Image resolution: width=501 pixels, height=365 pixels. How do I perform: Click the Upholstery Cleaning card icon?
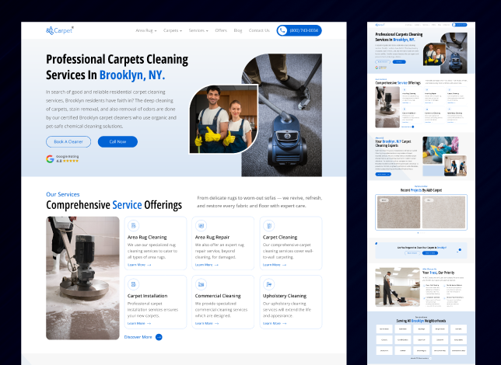click(268, 285)
